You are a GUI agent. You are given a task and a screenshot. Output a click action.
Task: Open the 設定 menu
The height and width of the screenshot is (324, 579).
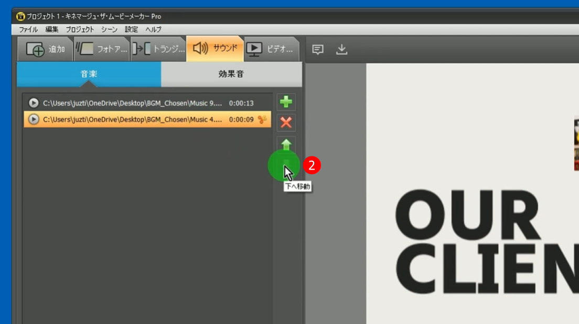coord(131,29)
